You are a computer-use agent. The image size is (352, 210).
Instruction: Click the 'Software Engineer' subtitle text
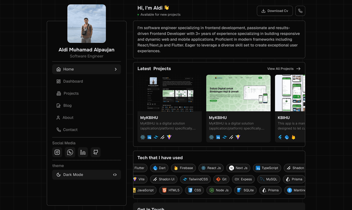87,56
